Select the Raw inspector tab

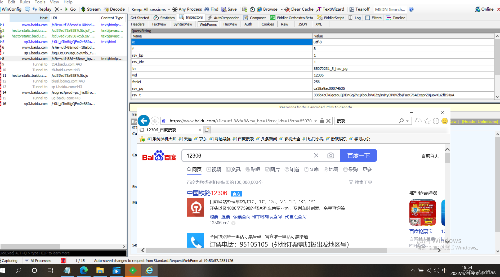[x=284, y=24]
